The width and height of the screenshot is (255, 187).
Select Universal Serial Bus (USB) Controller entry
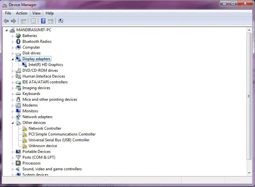point(59,140)
